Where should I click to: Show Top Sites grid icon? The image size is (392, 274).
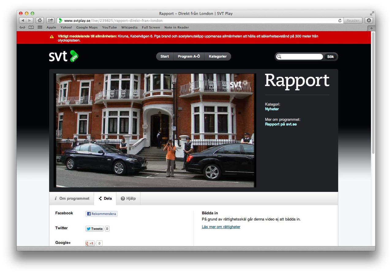point(40,28)
